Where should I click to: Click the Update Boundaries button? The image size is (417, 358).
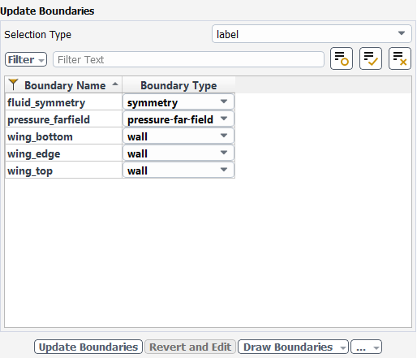[88, 347]
